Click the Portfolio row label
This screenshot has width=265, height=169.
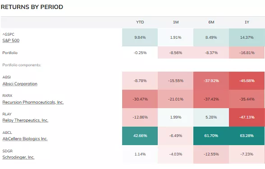pos(10,53)
